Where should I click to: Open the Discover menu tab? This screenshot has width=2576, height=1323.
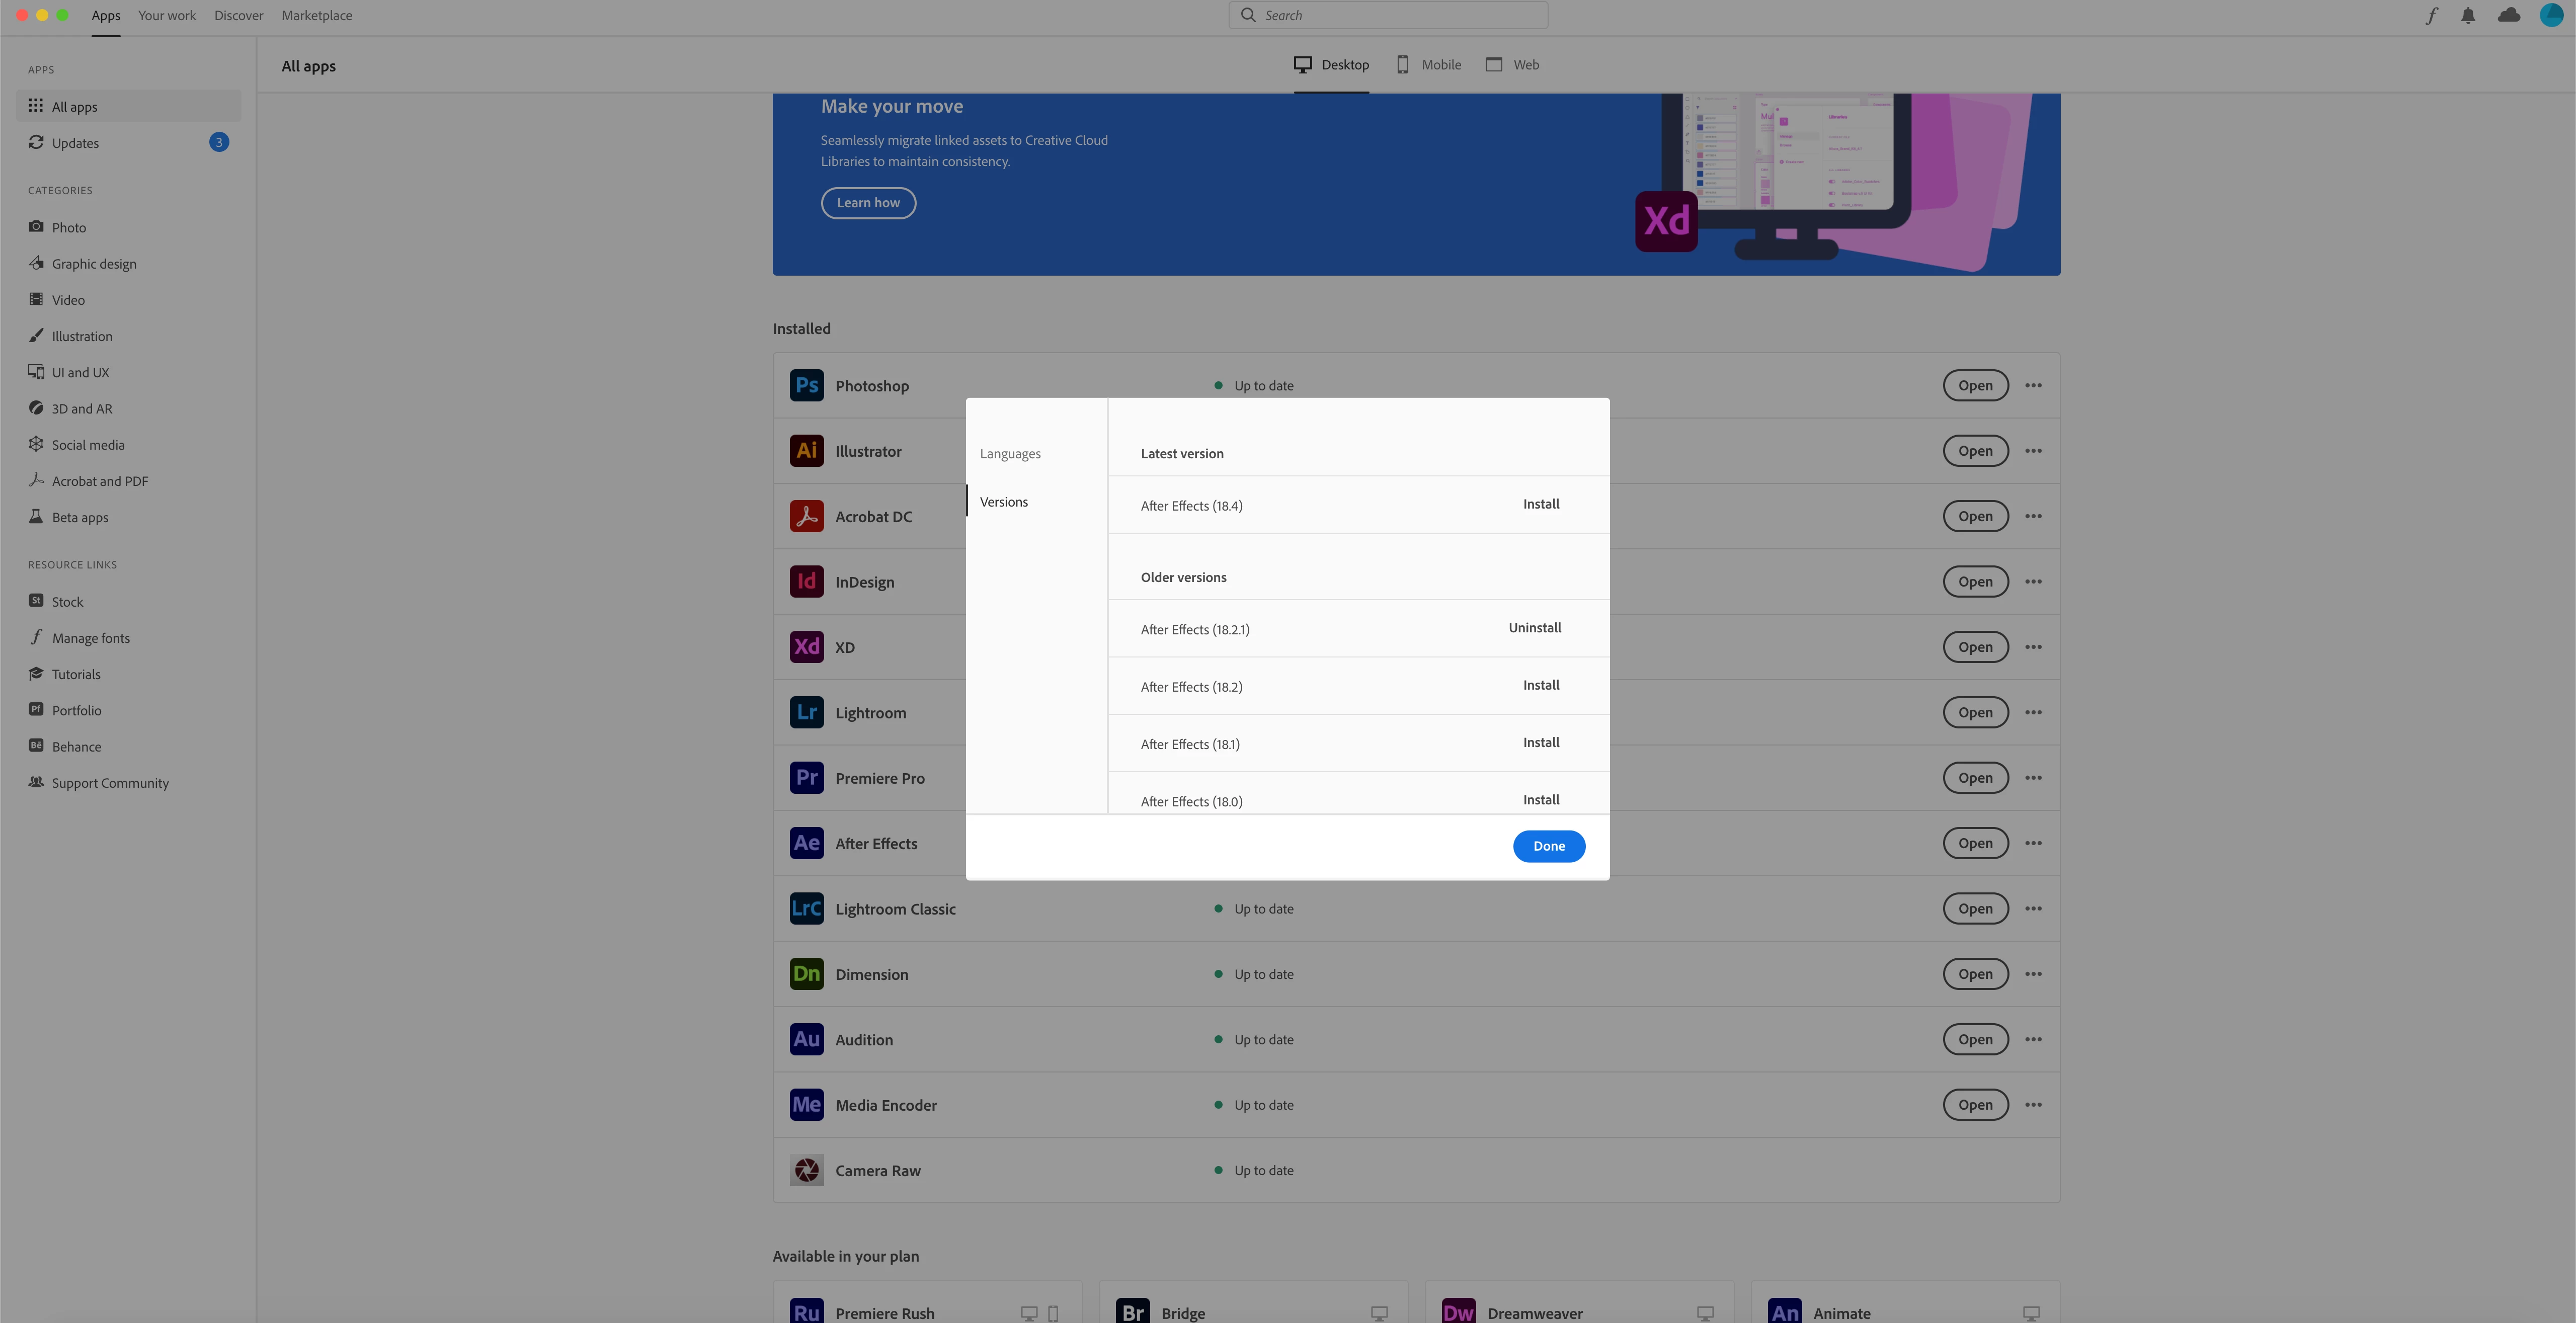pyautogui.click(x=238, y=15)
